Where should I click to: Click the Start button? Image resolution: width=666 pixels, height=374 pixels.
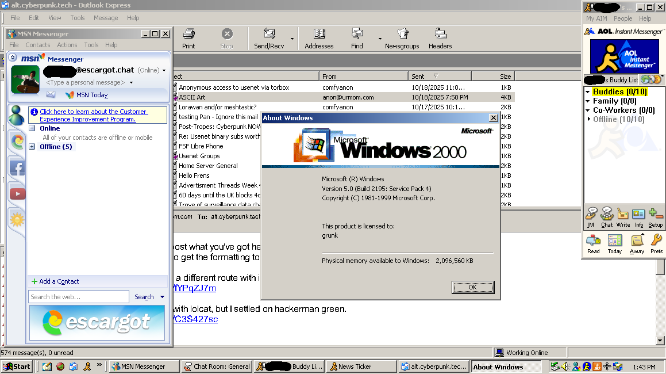[x=17, y=367]
